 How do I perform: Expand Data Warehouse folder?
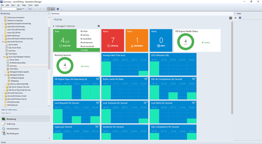tap(3, 36)
